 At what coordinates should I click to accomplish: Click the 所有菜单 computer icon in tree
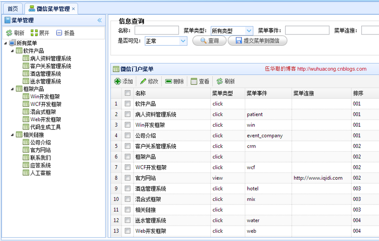pyautogui.click(x=12, y=43)
